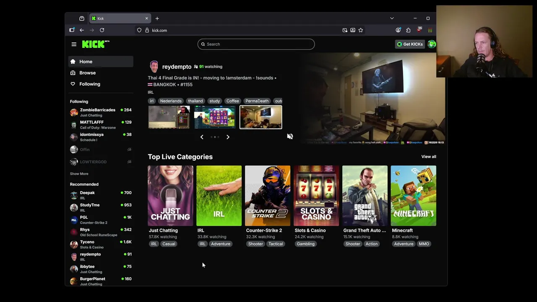The height and width of the screenshot is (302, 537).
Task: Click the Tactical tag under Counter-Strike 2
Action: (276, 244)
